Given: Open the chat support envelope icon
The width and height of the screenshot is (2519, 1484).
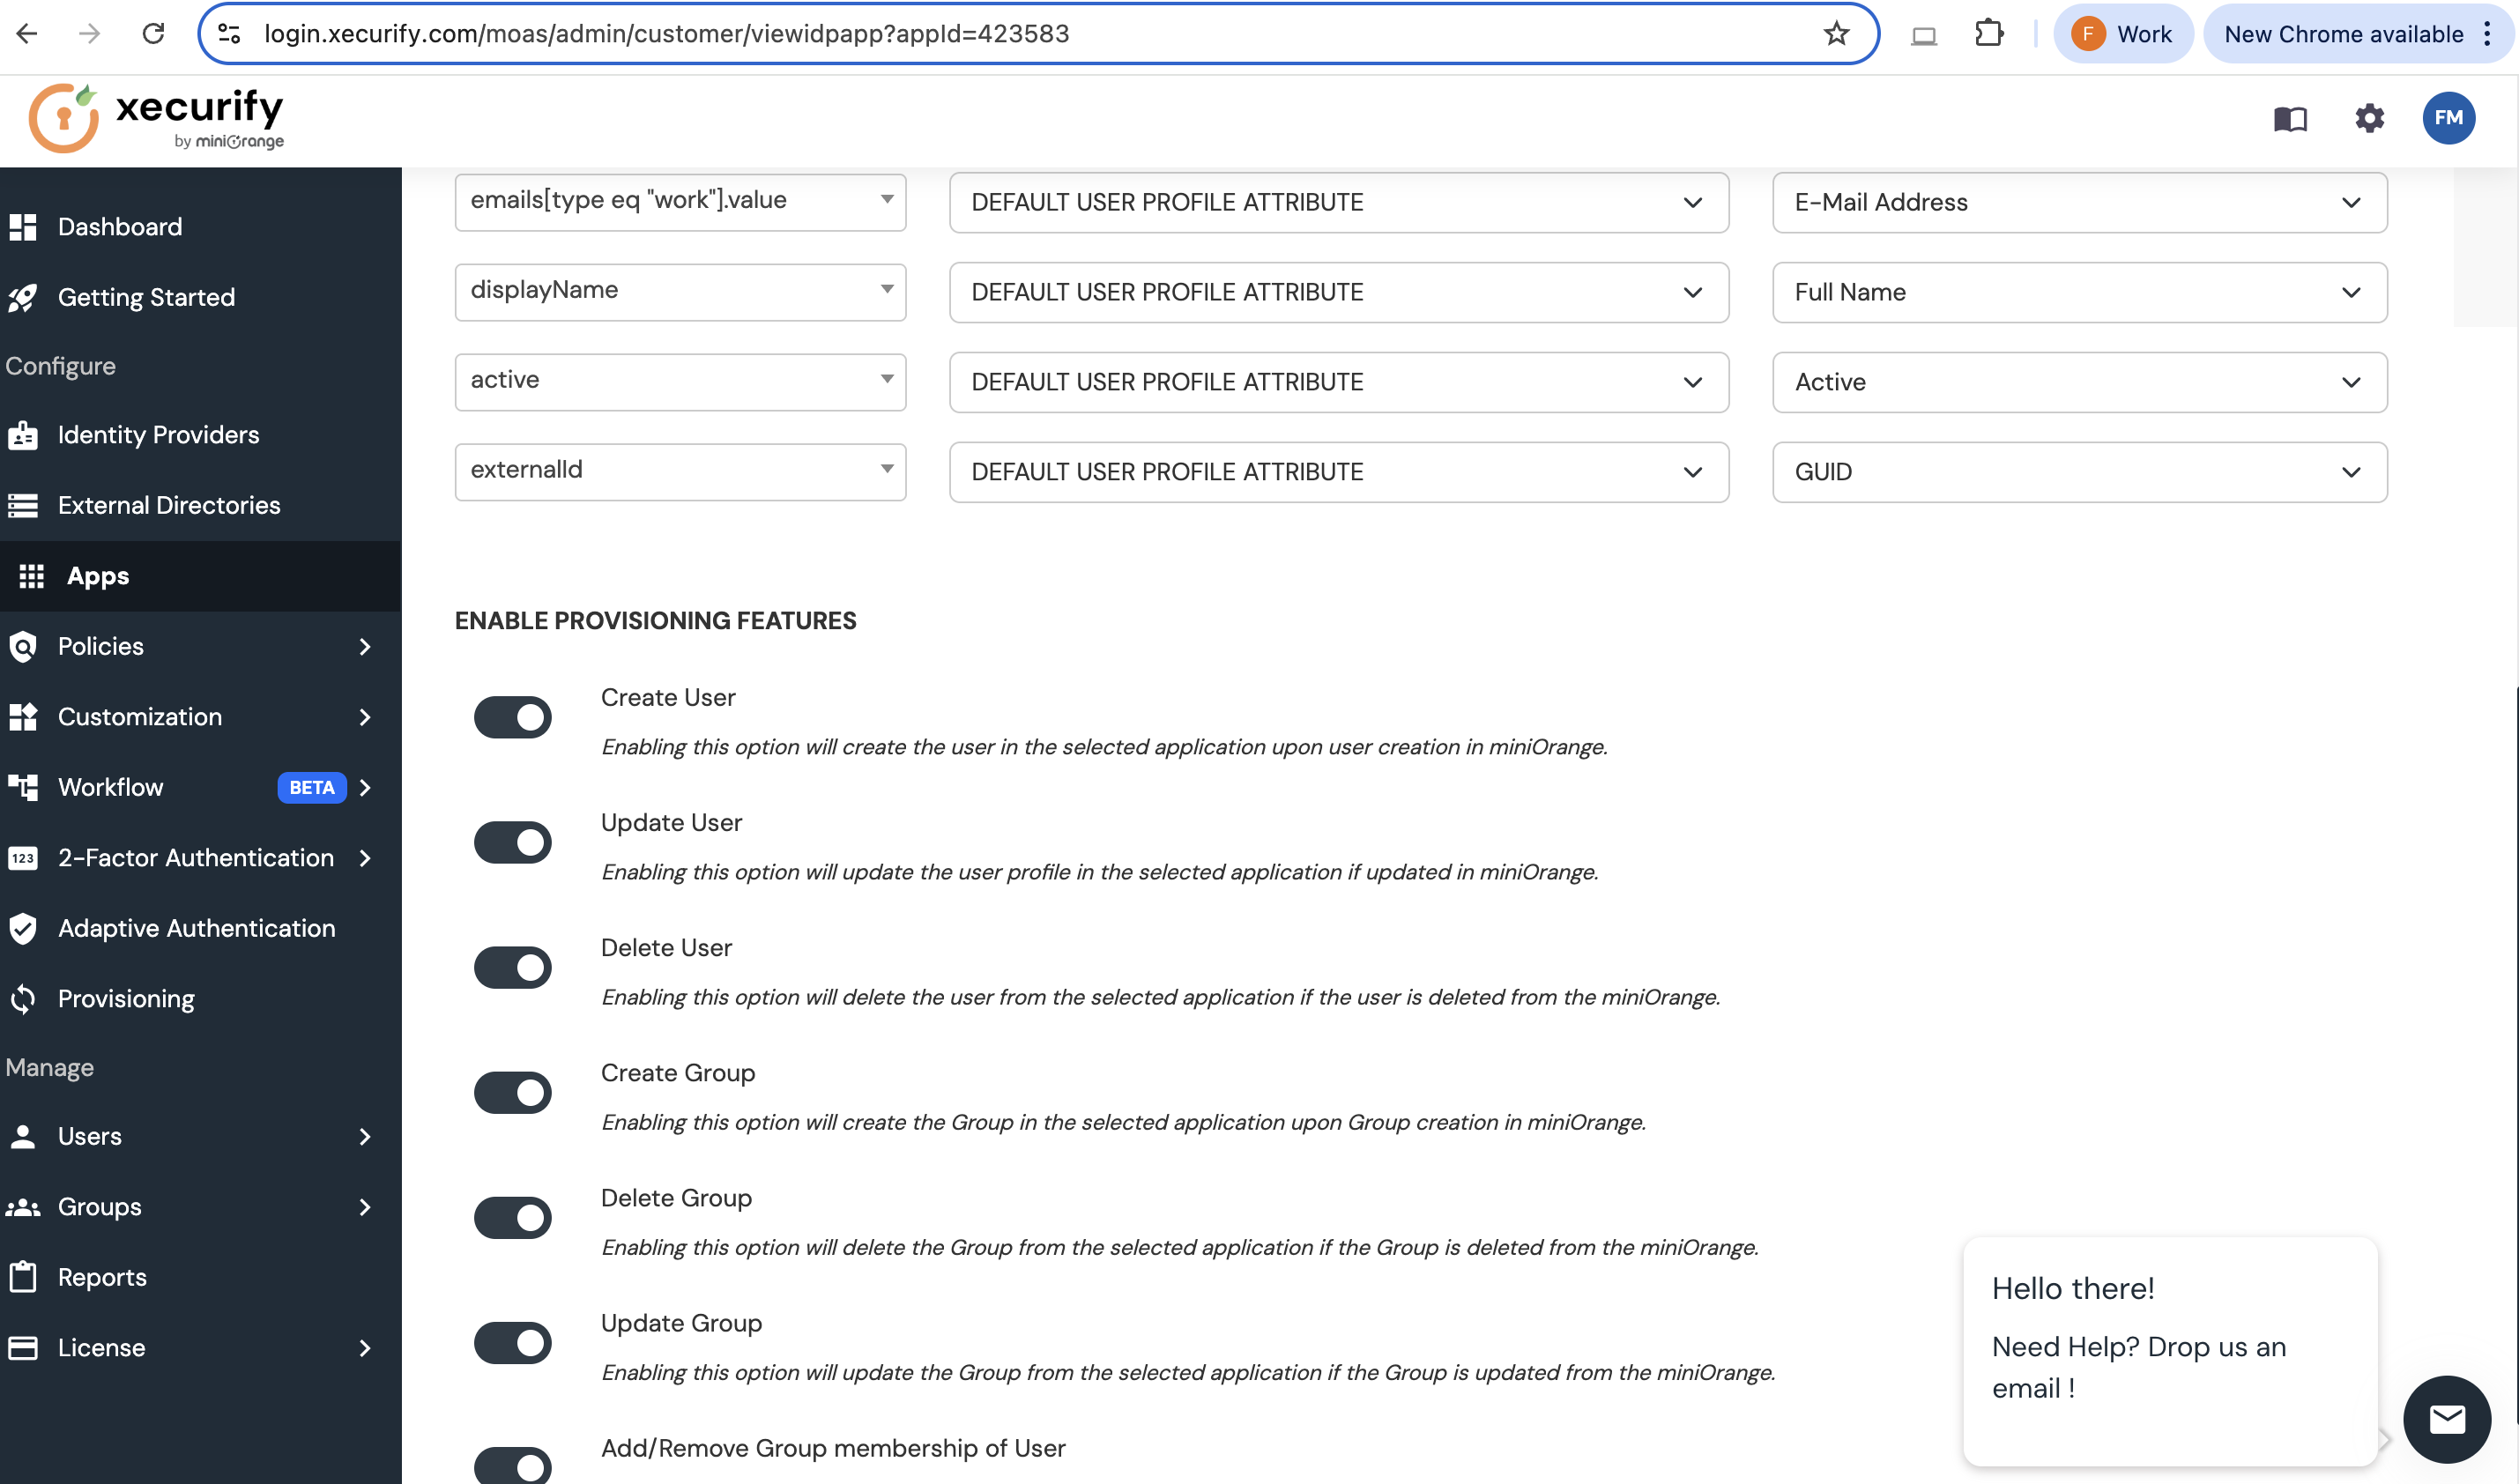Looking at the screenshot, I should (x=2447, y=1419).
